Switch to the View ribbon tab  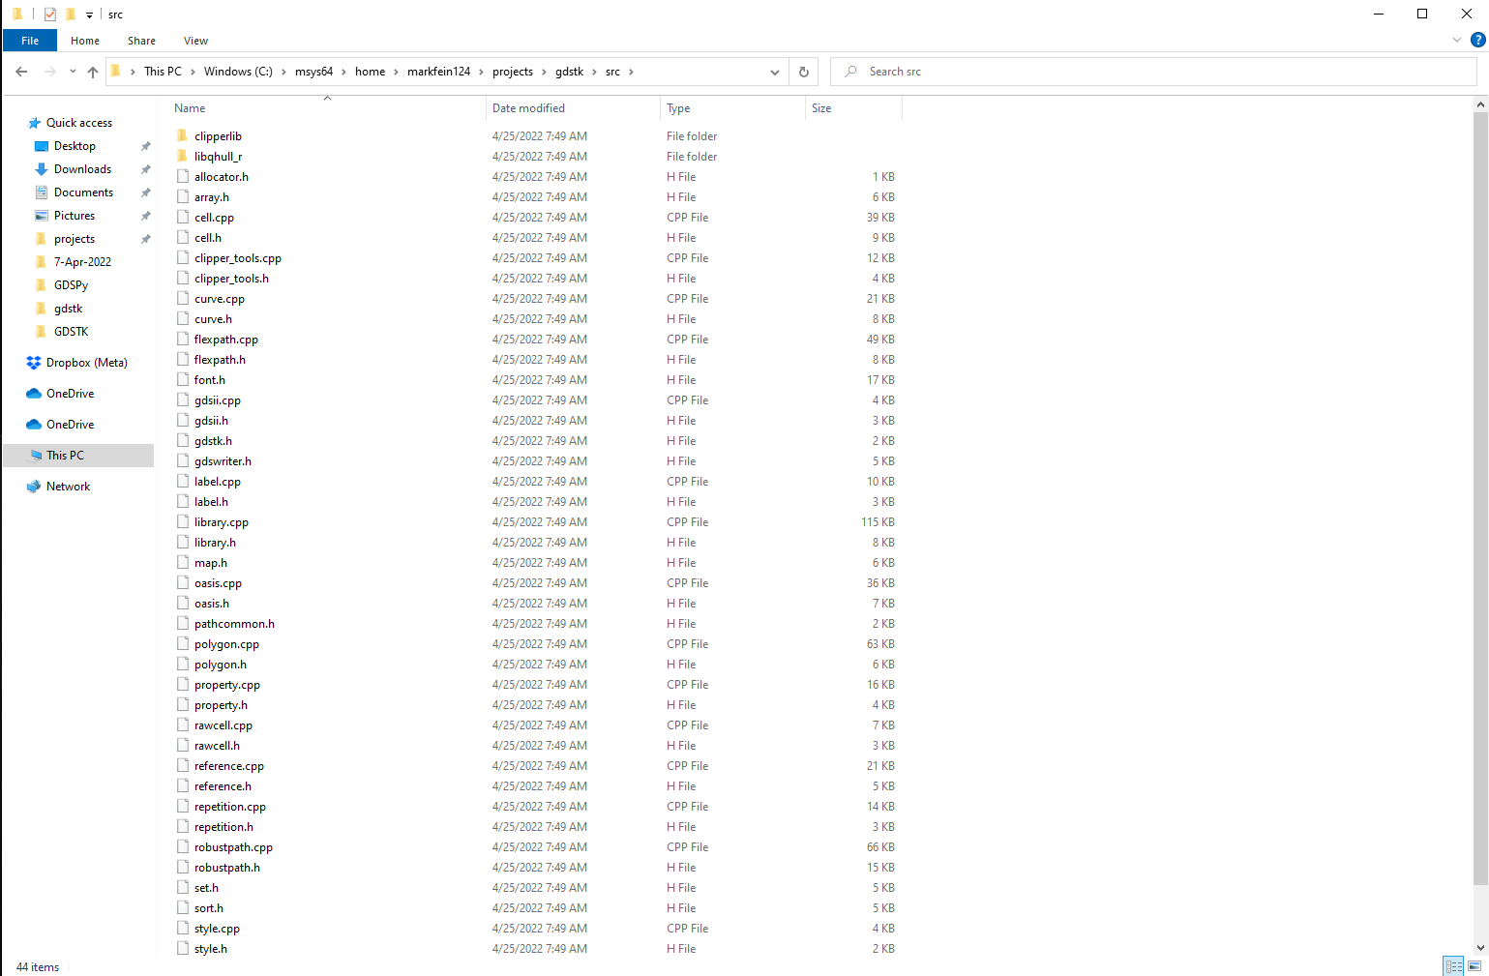pos(195,41)
